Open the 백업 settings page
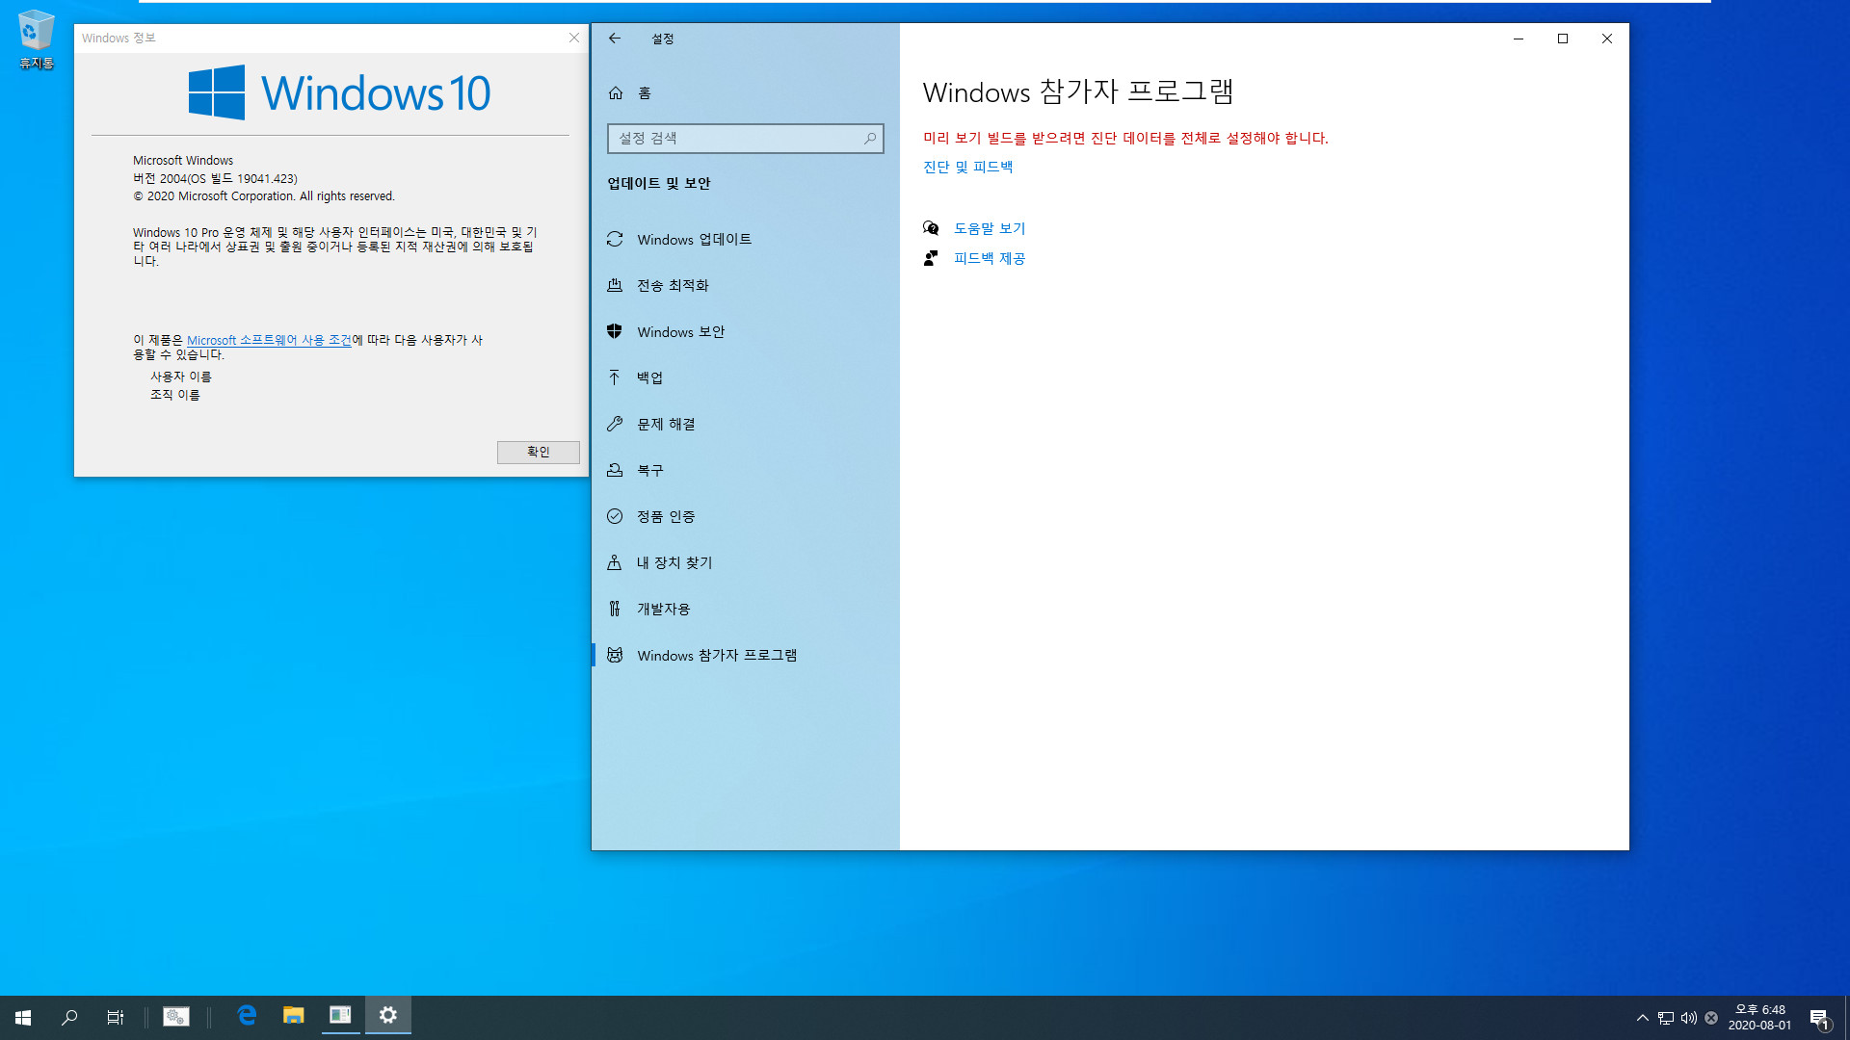The height and width of the screenshot is (1040, 1850). (746, 377)
